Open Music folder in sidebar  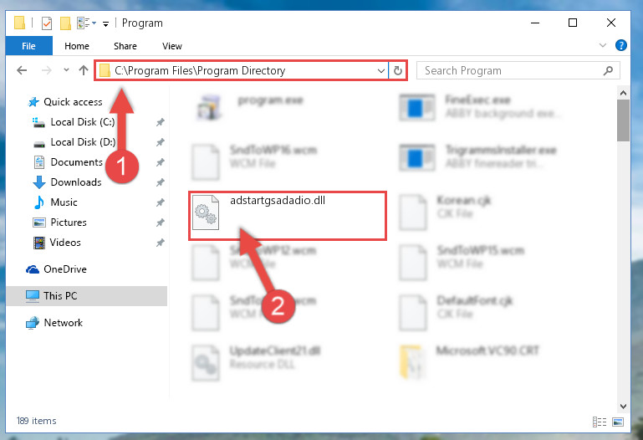pos(64,202)
